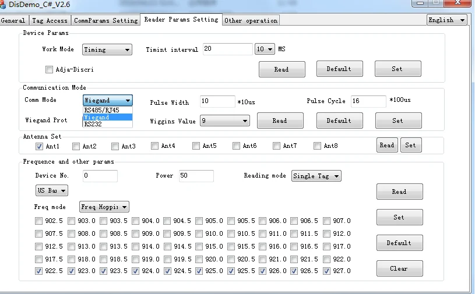The width and height of the screenshot is (475, 294).
Task: Choose RS232 from the Comm Mode list
Action: 108,124
